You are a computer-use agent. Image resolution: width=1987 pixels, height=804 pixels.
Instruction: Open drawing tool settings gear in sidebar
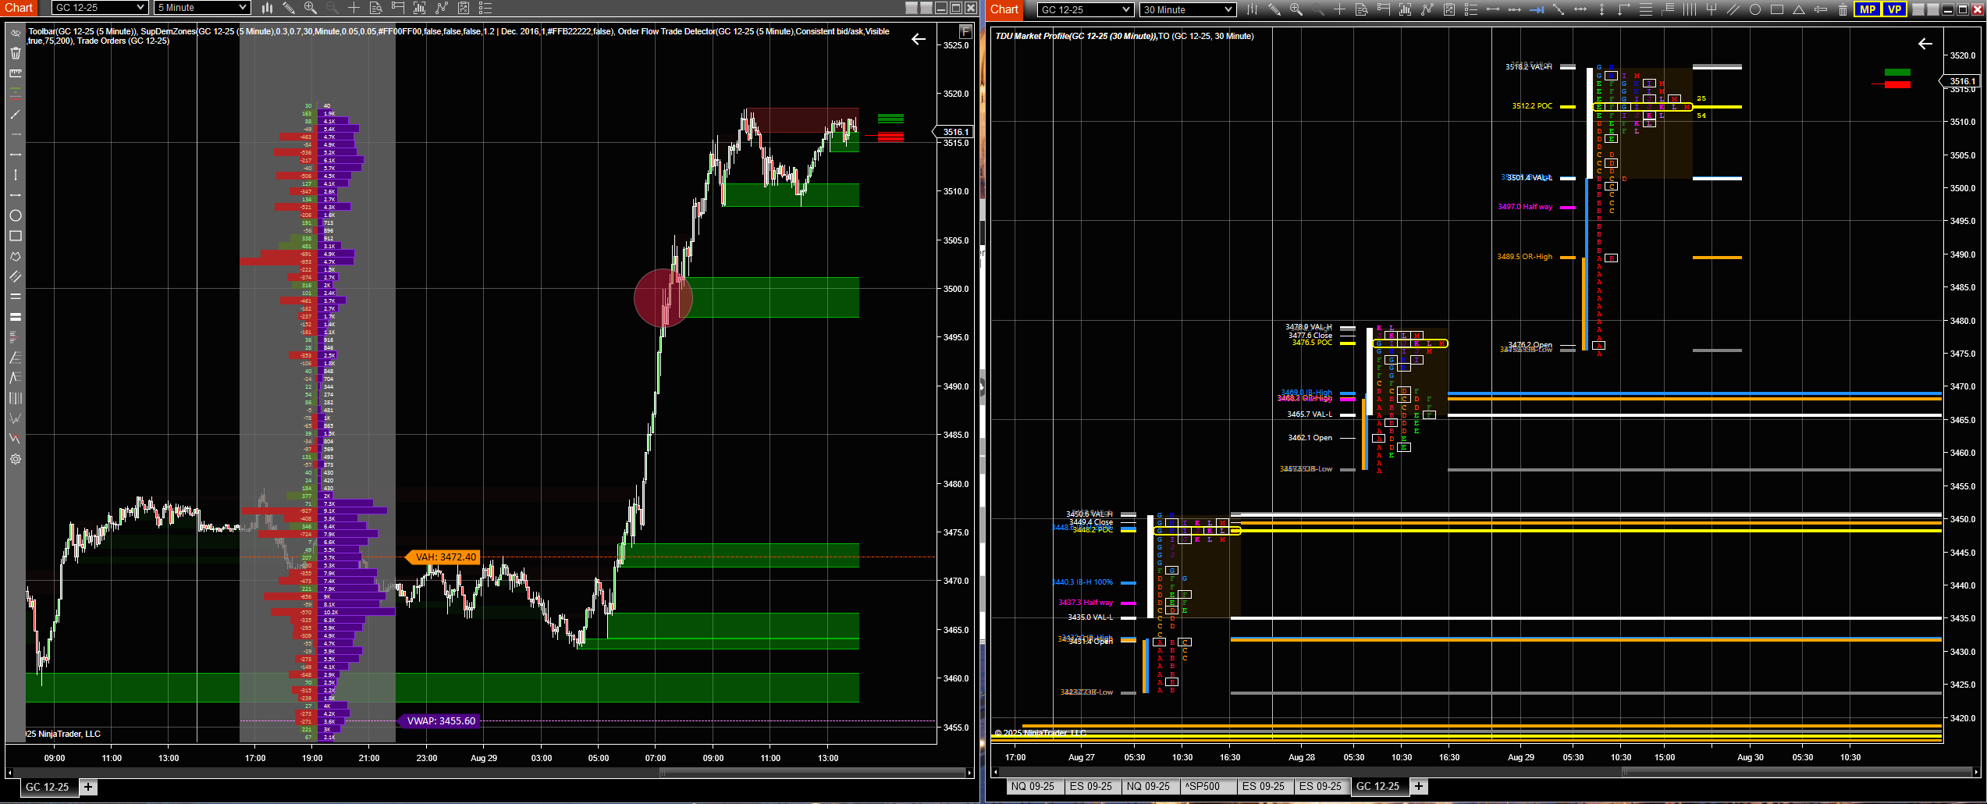click(x=15, y=459)
